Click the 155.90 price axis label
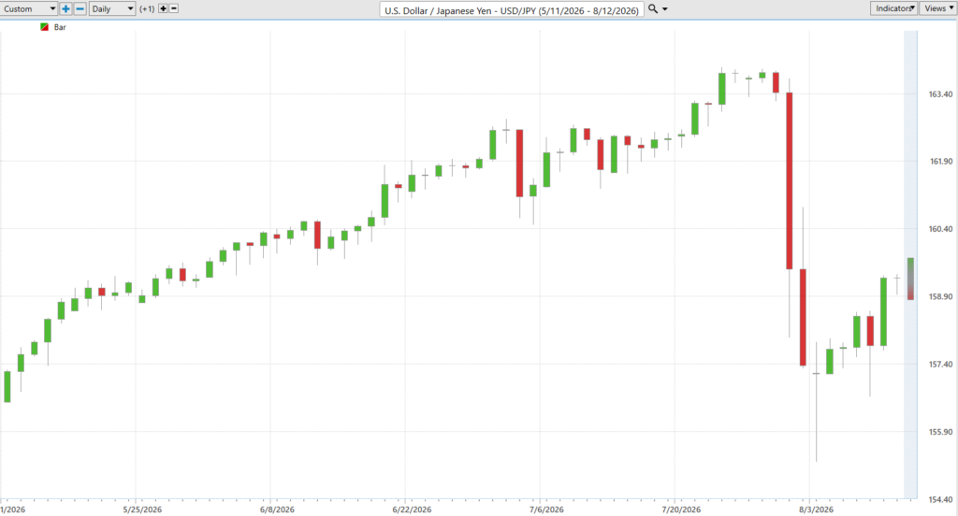Screen dimensions: 958x516 (x=940, y=432)
